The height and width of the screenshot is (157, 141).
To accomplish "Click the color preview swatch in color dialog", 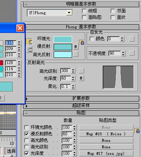I will pyautogui.click(x=6, y=86).
